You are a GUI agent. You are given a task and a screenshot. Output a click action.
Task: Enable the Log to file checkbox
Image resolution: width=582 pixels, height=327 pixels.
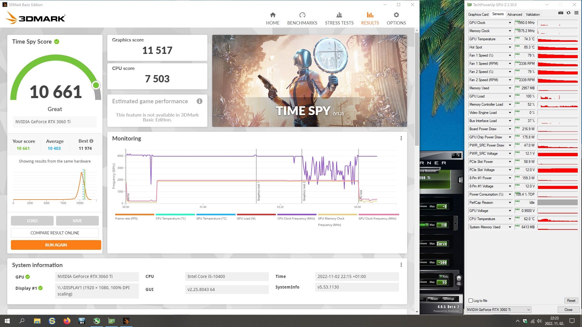[x=470, y=301]
